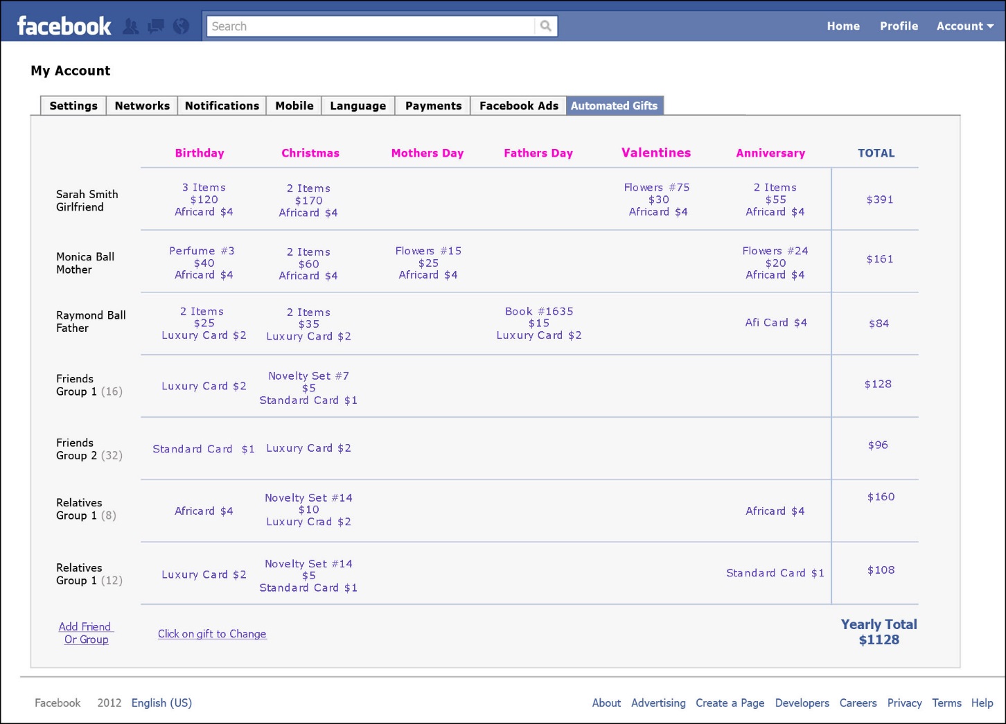Open the Careers footer link
Image resolution: width=1006 pixels, height=724 pixels.
[858, 703]
